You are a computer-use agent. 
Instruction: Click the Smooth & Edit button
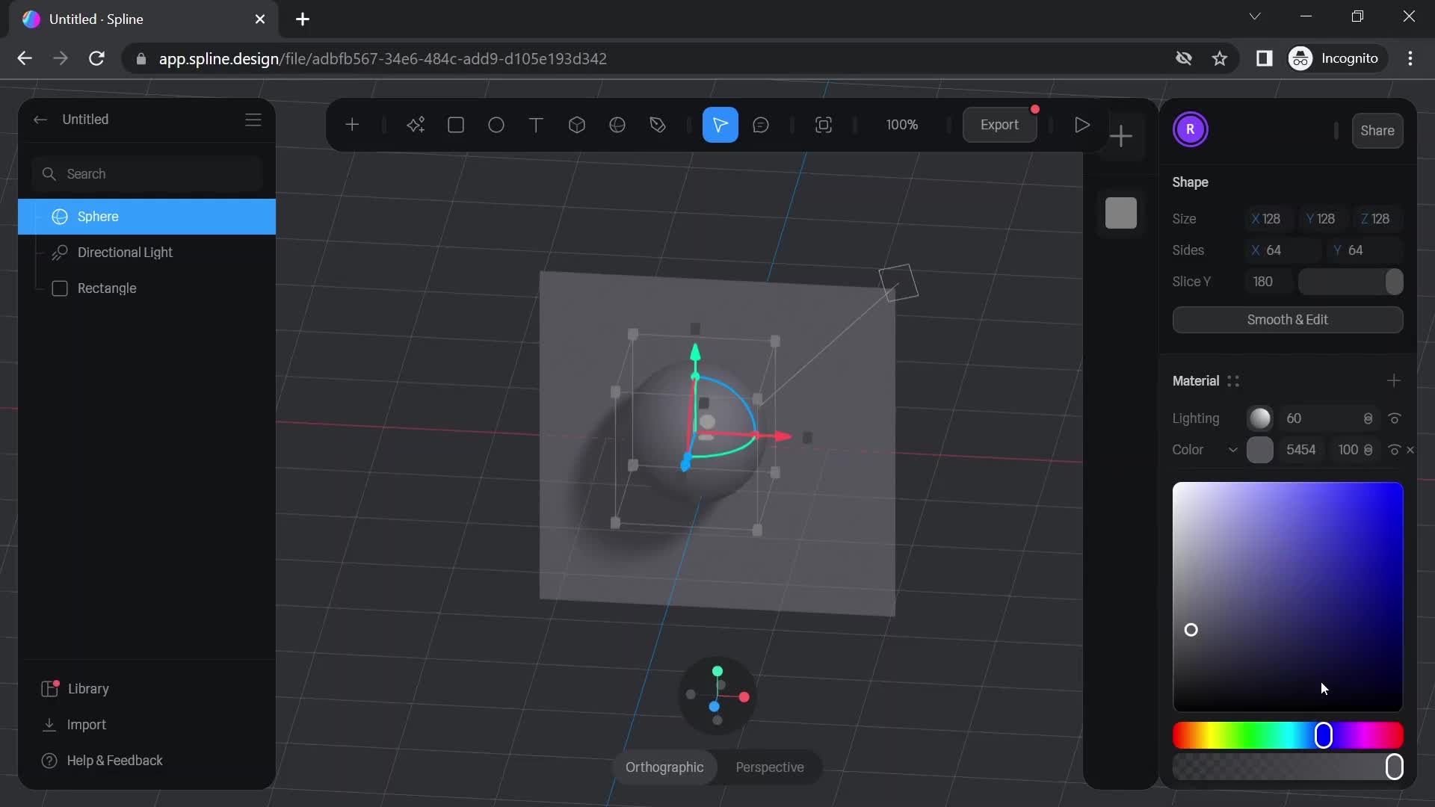point(1287,319)
